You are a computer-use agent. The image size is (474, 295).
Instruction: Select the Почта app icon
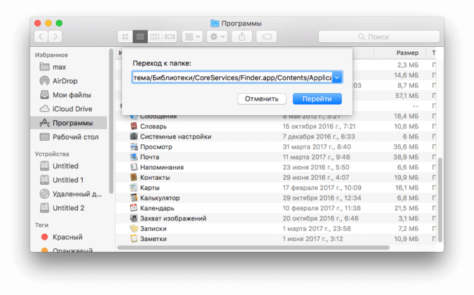(x=133, y=157)
